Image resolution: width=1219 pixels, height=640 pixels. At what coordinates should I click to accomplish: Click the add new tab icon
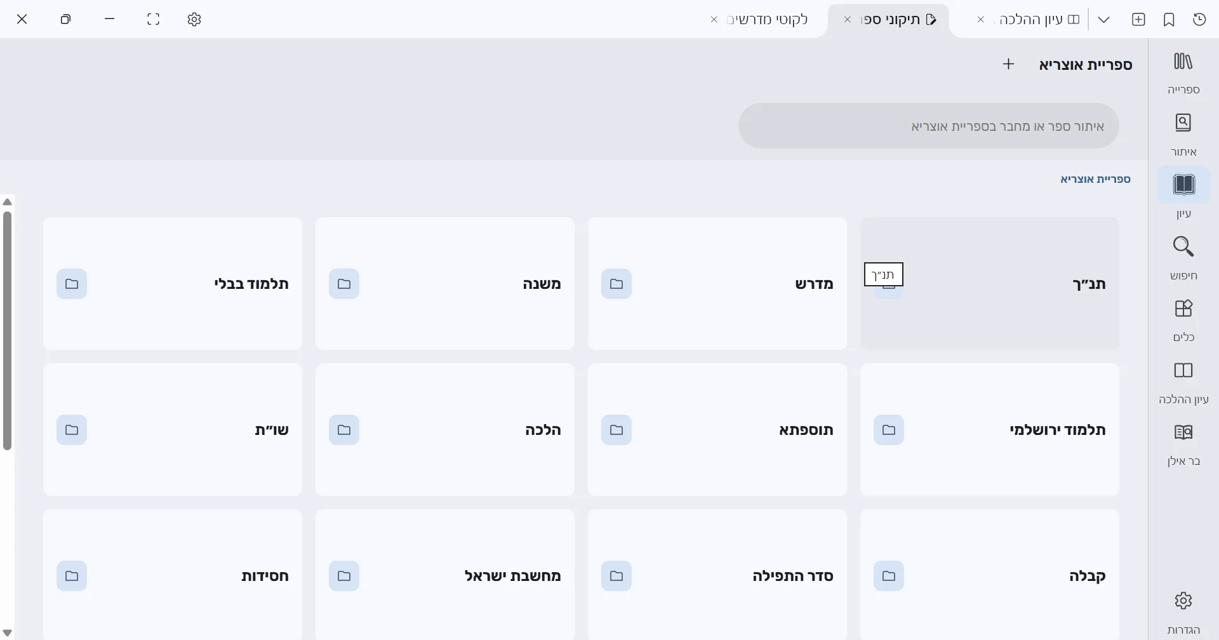pyautogui.click(x=1138, y=20)
